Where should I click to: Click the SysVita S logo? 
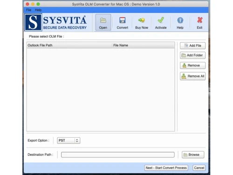[x=33, y=22]
